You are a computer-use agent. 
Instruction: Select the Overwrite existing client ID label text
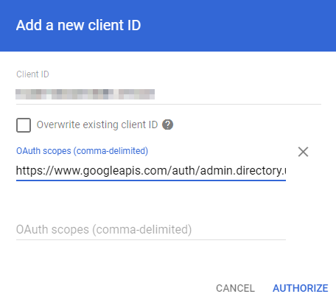coord(97,125)
